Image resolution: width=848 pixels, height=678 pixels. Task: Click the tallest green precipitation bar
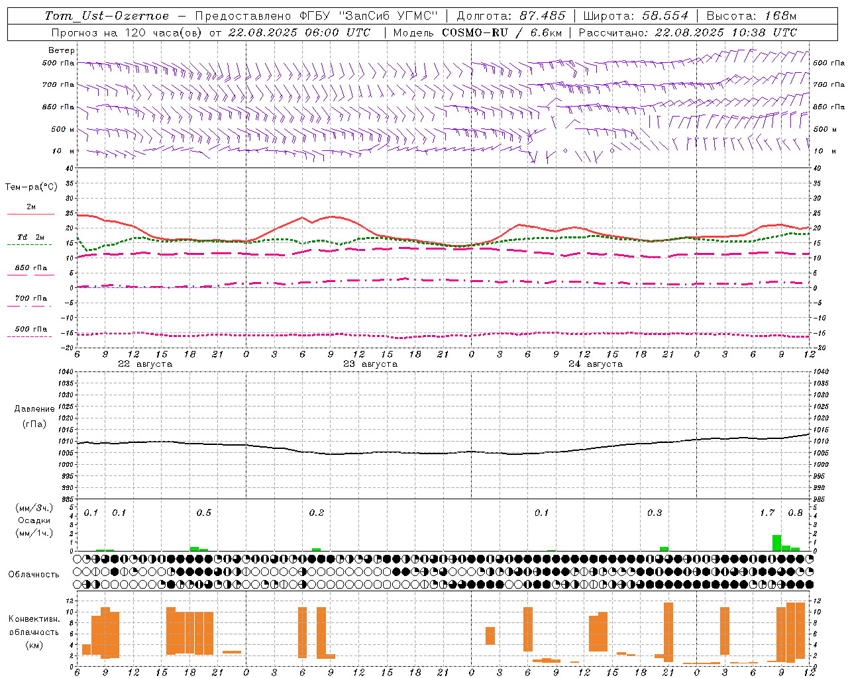[777, 543]
